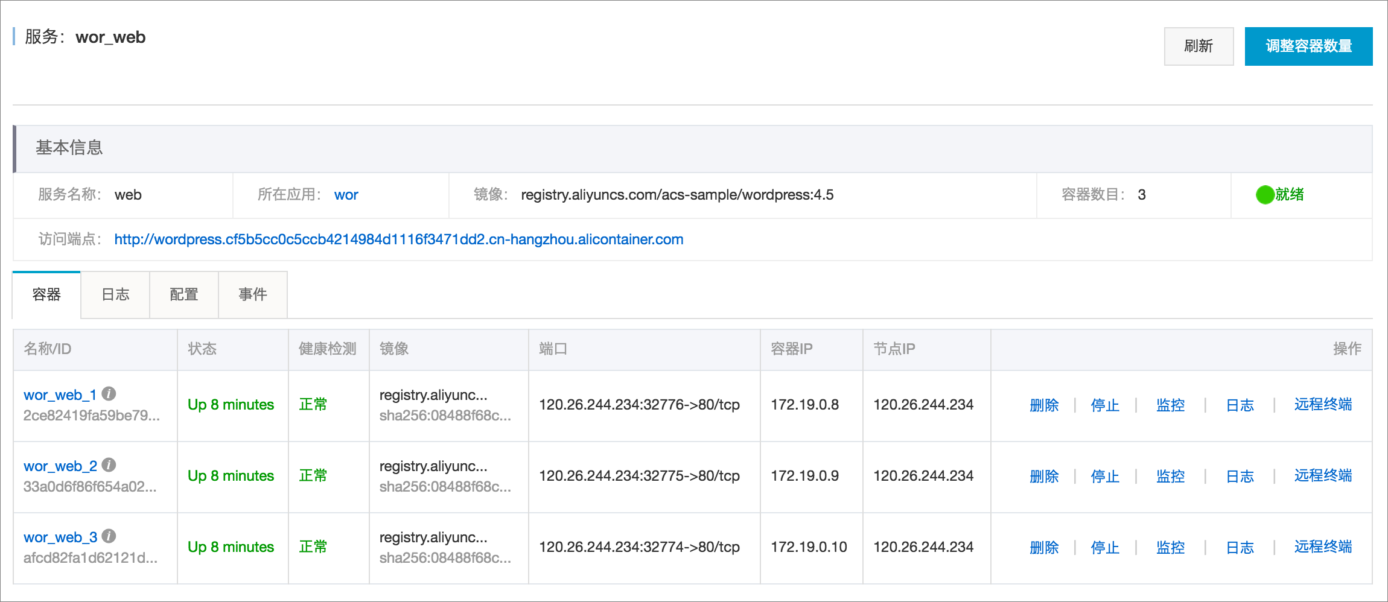Click the 刷新 refresh button
This screenshot has height=602, width=1388.
1199,46
